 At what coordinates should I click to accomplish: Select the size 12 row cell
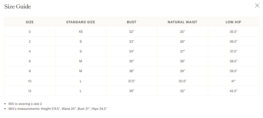(30, 91)
